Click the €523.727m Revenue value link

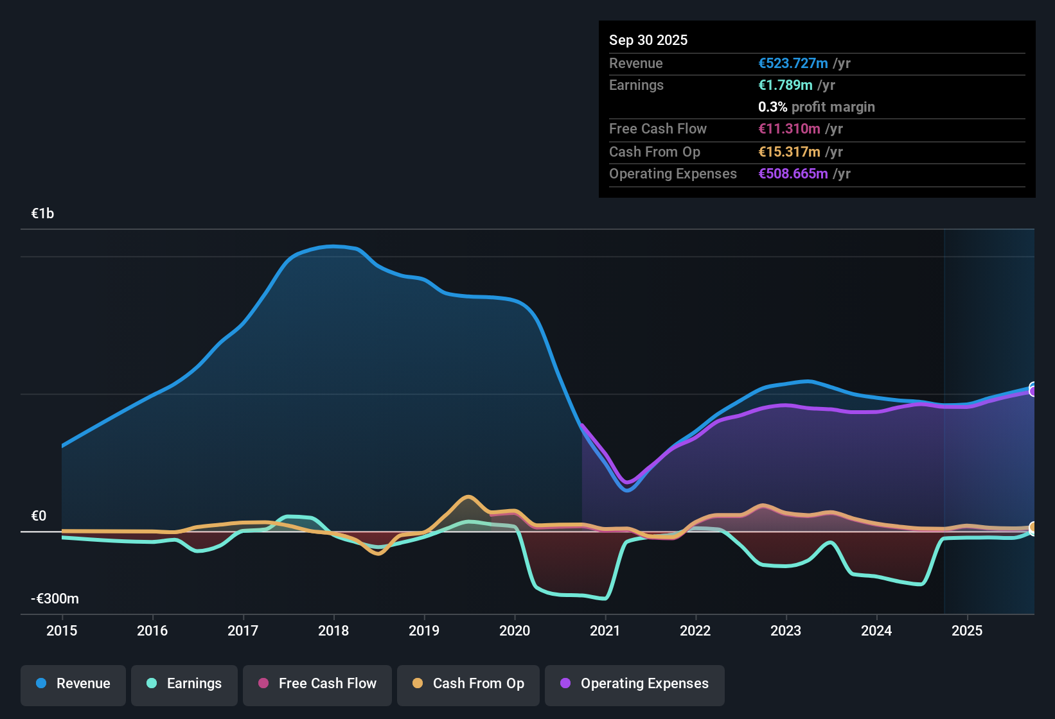pyautogui.click(x=793, y=63)
